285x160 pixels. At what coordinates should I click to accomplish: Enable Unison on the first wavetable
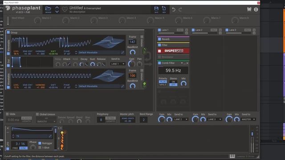[x=142, y=37]
